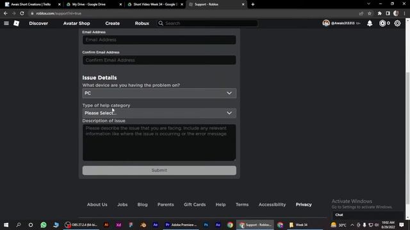Click the browser address bar
The image size is (410, 230).
tap(193, 13)
